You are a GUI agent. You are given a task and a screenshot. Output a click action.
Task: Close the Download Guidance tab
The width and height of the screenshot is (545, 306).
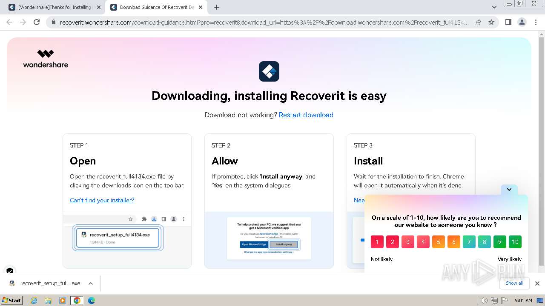(201, 7)
